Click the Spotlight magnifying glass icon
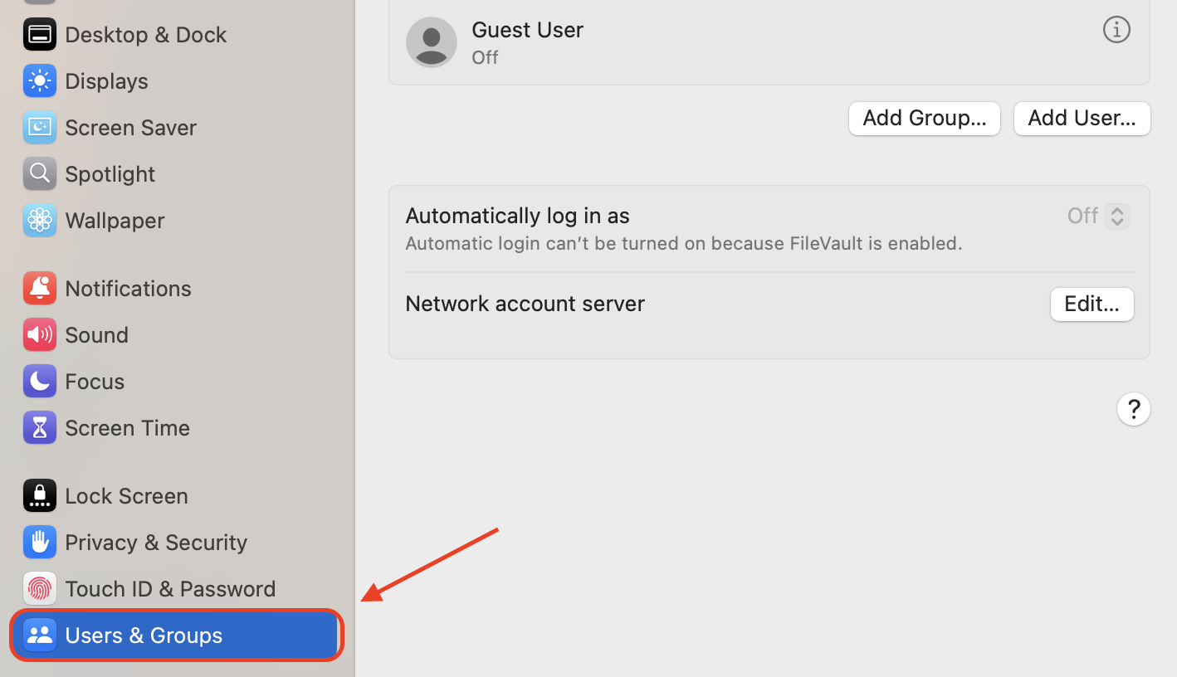 pyautogui.click(x=39, y=173)
